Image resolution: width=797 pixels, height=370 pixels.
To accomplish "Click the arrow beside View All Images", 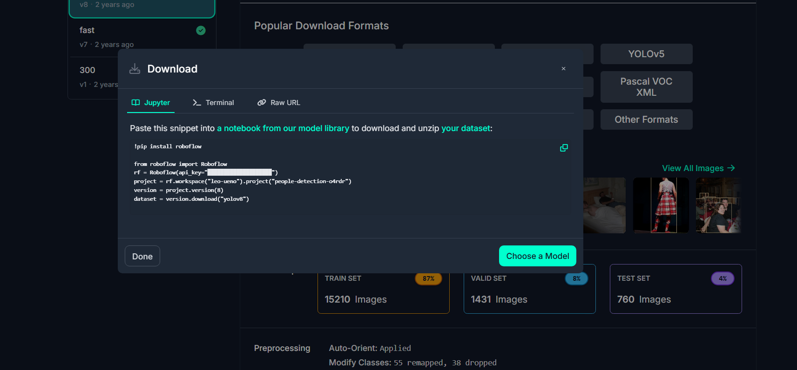I will point(731,168).
